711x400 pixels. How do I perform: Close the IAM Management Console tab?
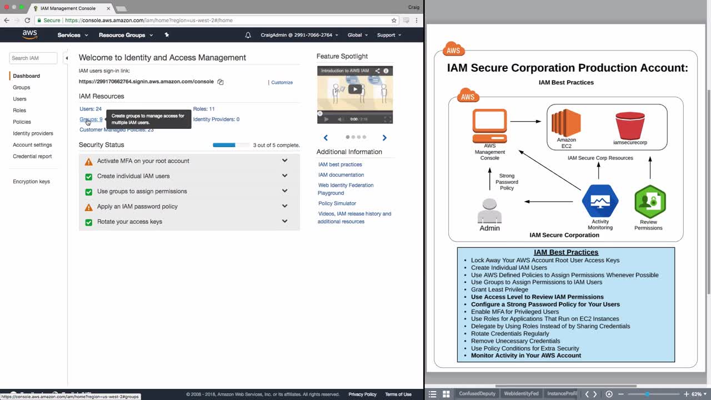pos(108,8)
